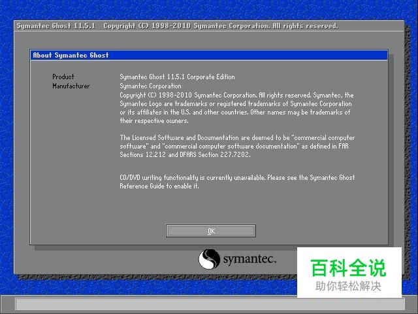Image resolution: width=418 pixels, height=314 pixels.
Task: Click the 'Symantec Corporation' manufacturer value
Action: 150,86
